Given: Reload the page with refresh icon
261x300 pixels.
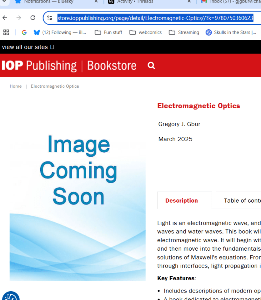Looking at the screenshot, I should pos(33,18).
